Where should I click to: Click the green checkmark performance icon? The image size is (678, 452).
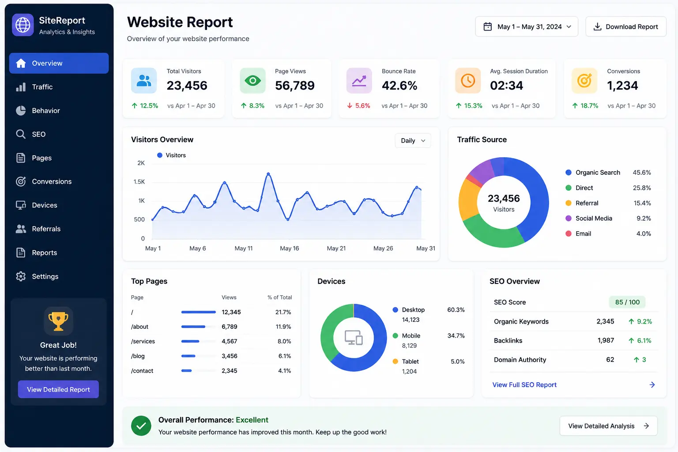[x=141, y=426]
